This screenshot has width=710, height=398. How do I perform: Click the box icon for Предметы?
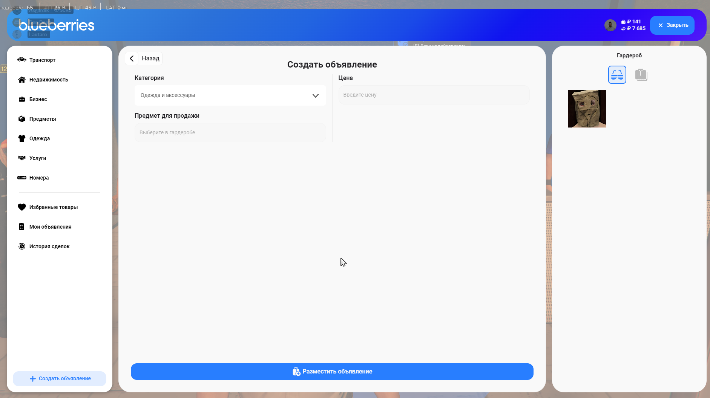[x=22, y=119]
